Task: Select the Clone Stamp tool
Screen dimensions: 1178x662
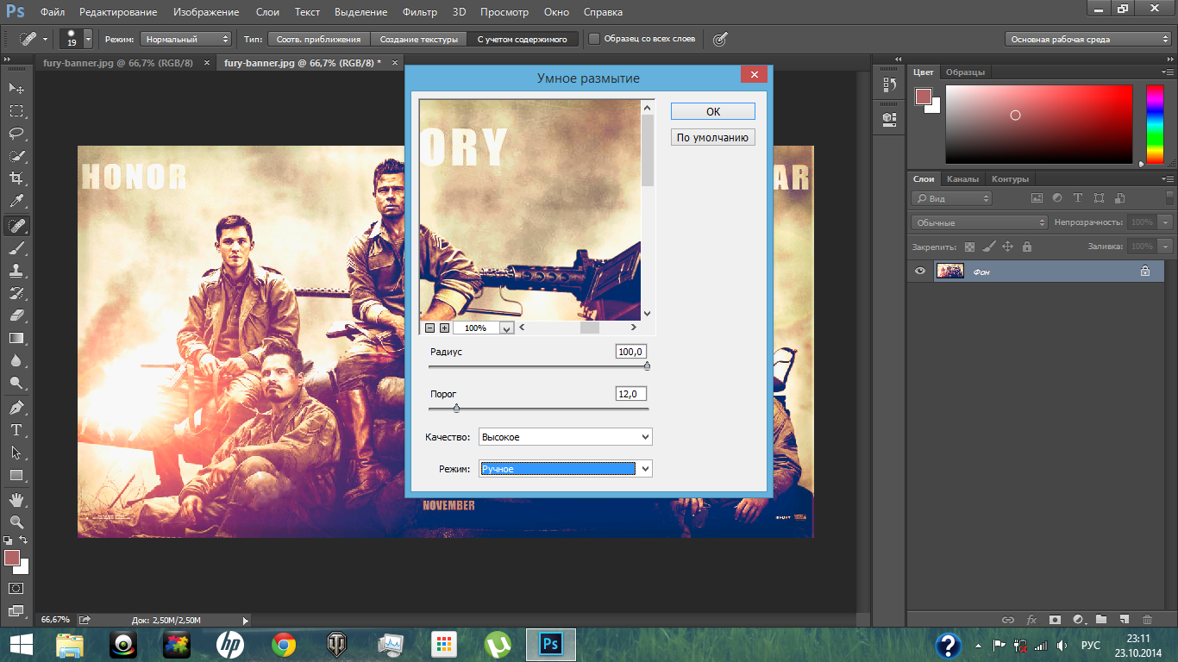Action: click(16, 271)
